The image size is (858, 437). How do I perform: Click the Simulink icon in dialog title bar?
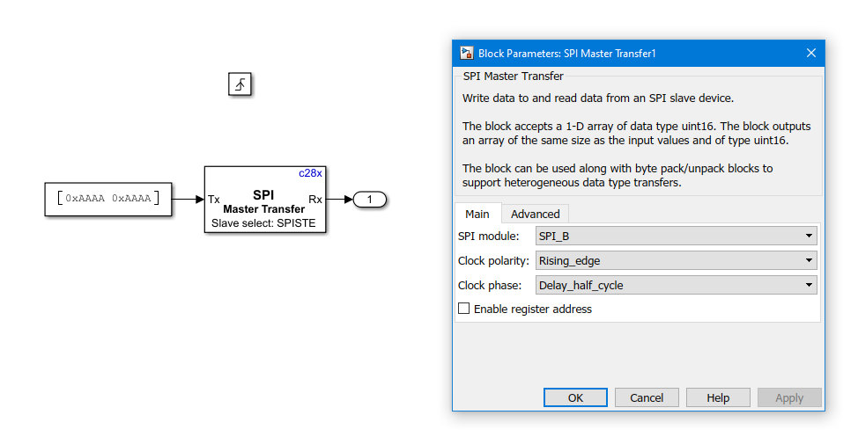466,53
